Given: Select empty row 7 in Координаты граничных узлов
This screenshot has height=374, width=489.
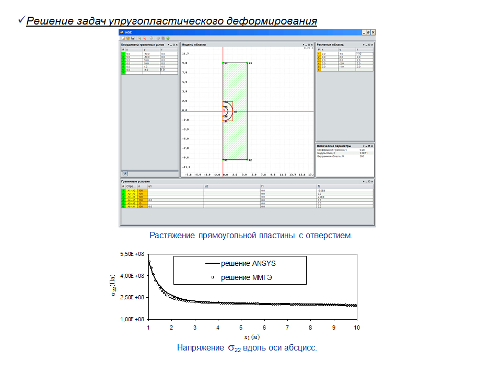Looking at the screenshot, I should [149, 73].
